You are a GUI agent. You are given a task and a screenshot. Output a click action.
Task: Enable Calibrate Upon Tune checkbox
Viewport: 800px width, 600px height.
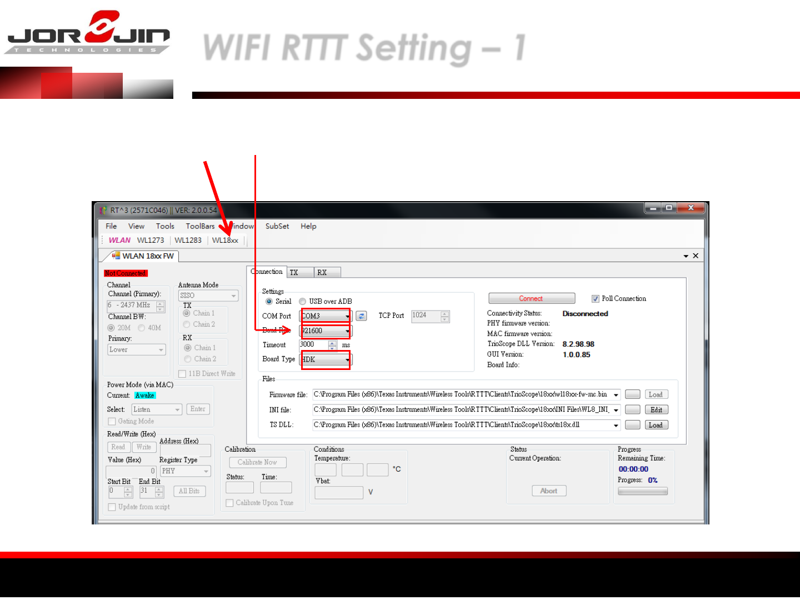(229, 503)
